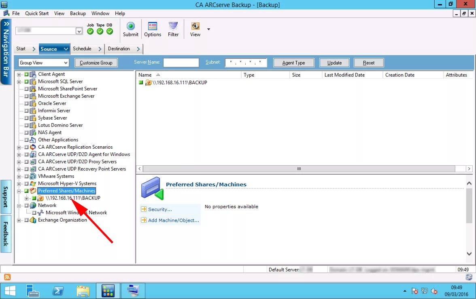Submit the backup job
The width and height of the screenshot is (476, 299).
tap(130, 30)
